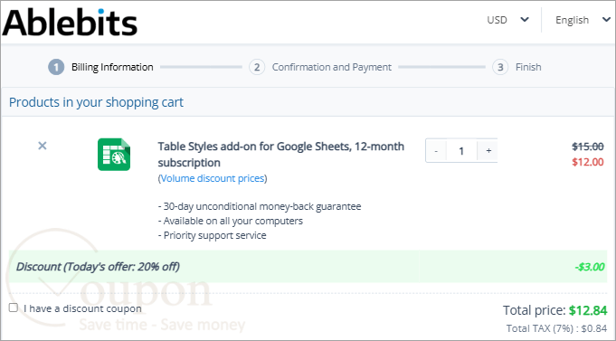Click the Table Styles green product icon
This screenshot has width=616, height=341.
tap(114, 155)
